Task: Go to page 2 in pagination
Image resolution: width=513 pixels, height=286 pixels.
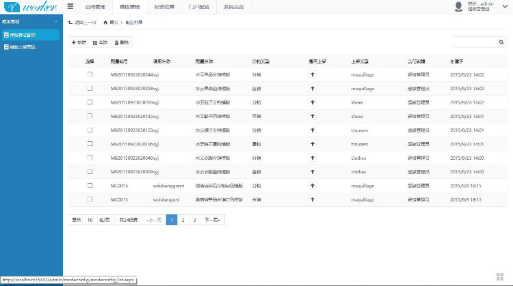Action: coord(183,220)
